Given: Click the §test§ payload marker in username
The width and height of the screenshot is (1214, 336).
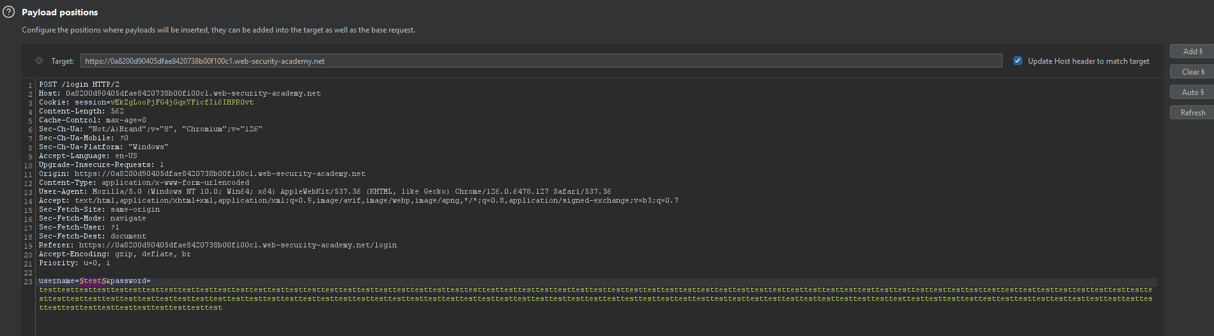Looking at the screenshot, I should [x=93, y=281].
